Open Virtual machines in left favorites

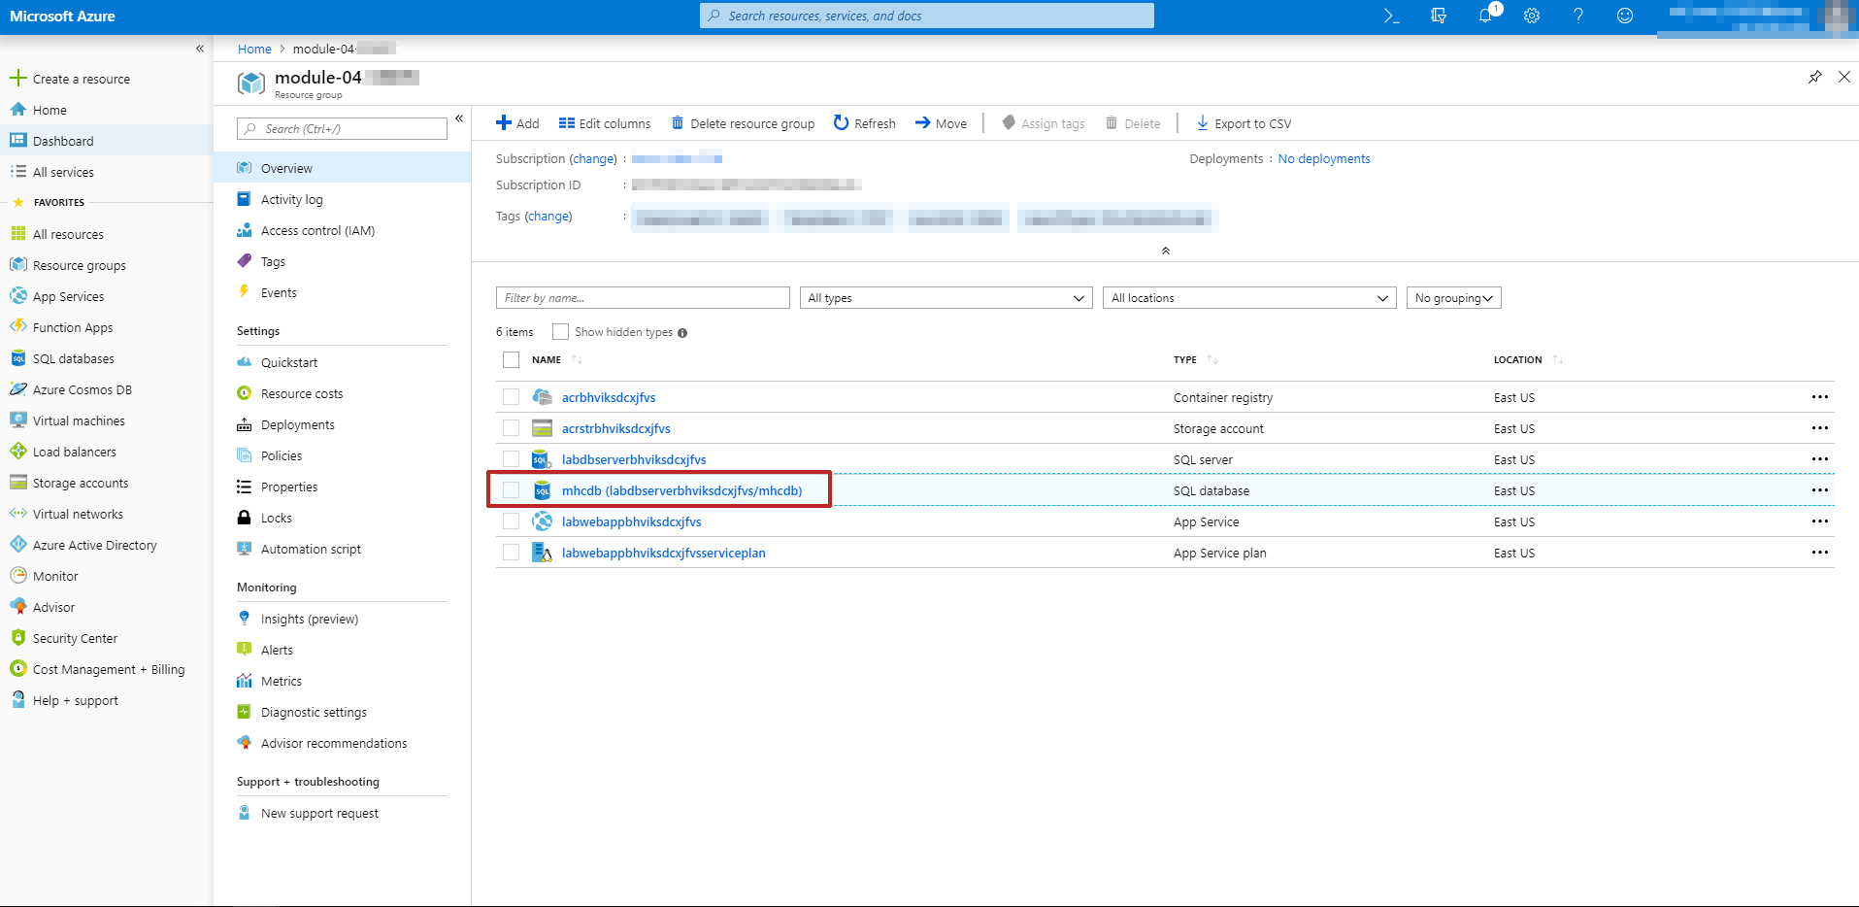tap(79, 420)
